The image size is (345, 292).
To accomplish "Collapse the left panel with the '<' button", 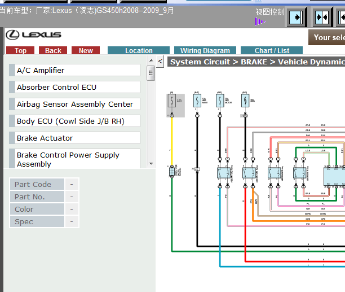I will (160, 62).
